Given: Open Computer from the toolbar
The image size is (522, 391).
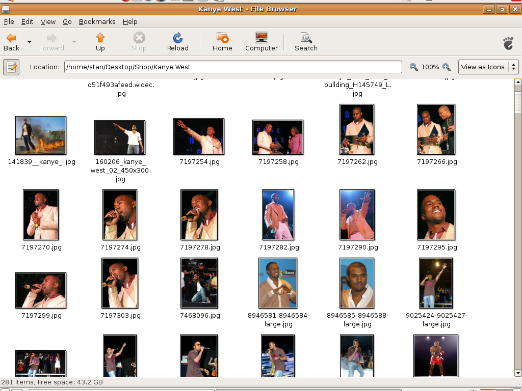Looking at the screenshot, I should 261,38.
